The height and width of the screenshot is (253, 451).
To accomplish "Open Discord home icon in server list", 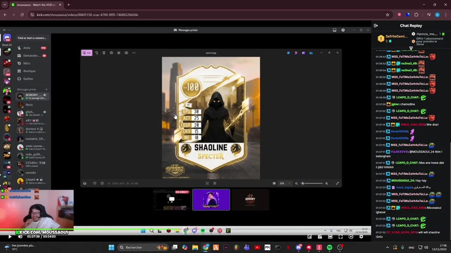I will (x=7, y=38).
